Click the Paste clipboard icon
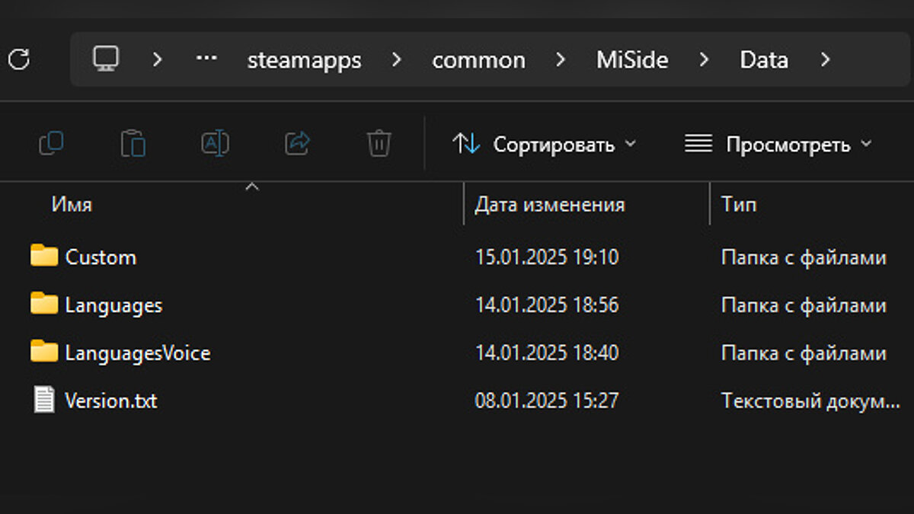Screen dimensions: 914x514 coord(133,143)
